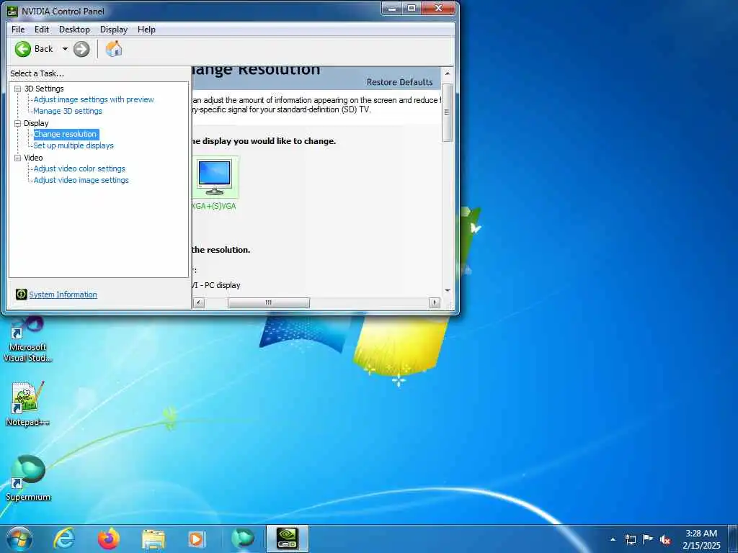Viewport: 738px width, 553px height.
Task: Click the muted volume tray icon
Action: (x=665, y=540)
